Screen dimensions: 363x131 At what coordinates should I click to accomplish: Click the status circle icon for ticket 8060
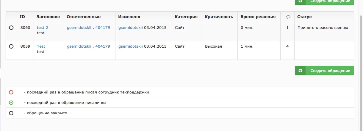[x=11, y=28]
